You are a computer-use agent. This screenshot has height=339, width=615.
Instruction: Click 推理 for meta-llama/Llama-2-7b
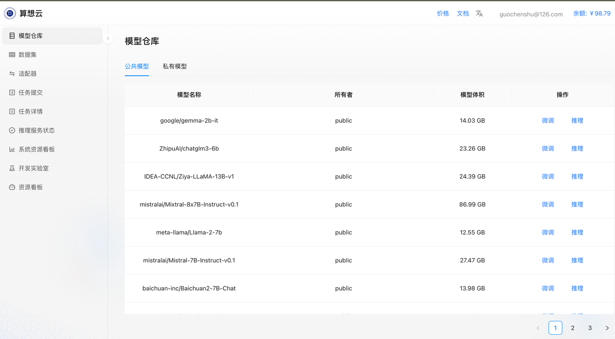pos(577,233)
